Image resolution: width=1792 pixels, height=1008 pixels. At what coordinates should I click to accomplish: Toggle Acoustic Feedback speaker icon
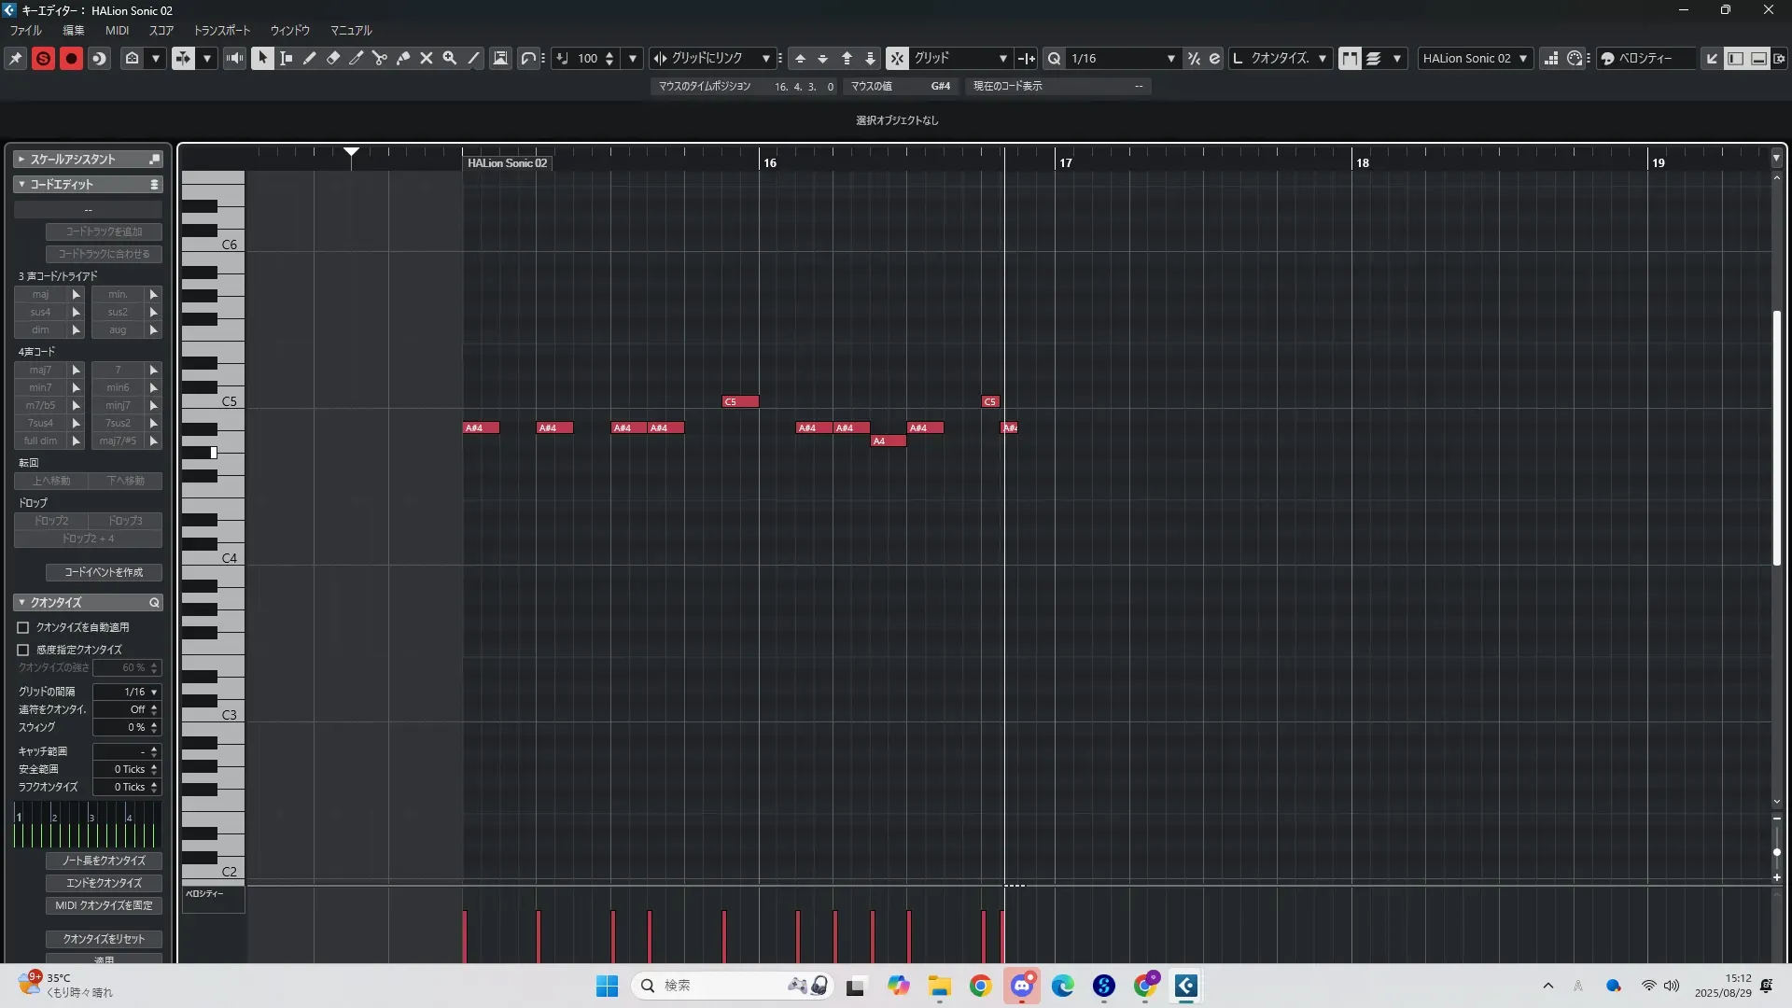coord(235,58)
